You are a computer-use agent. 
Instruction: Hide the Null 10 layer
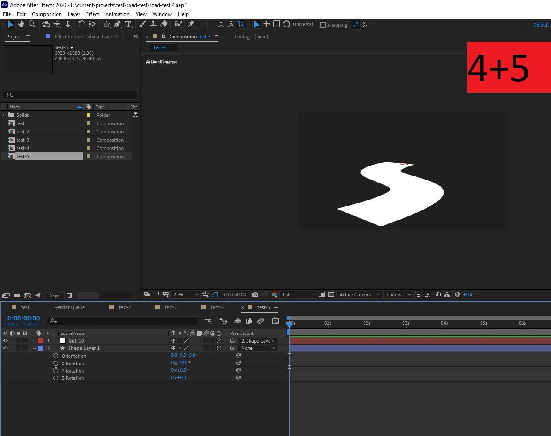6,341
